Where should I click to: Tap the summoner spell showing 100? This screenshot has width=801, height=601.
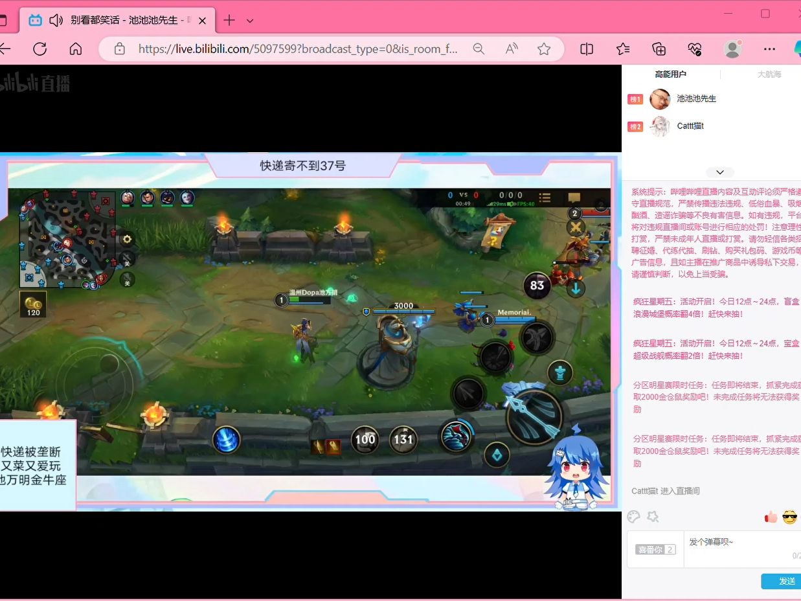[x=365, y=439]
